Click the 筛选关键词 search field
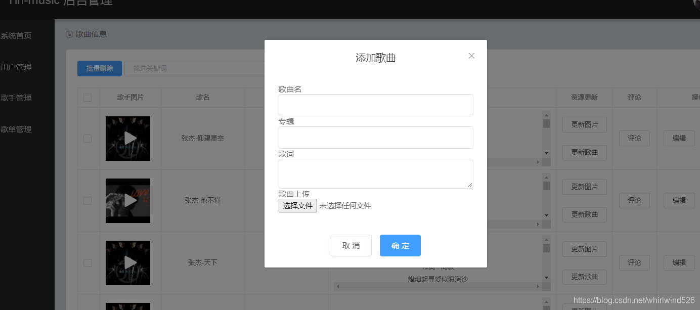 click(x=195, y=68)
